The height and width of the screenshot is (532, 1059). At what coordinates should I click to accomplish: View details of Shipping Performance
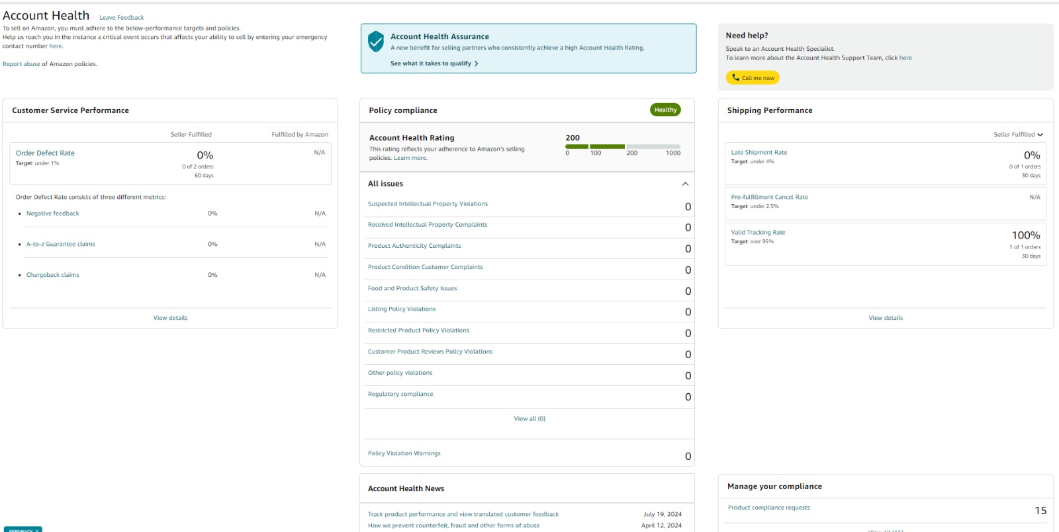[x=886, y=318]
